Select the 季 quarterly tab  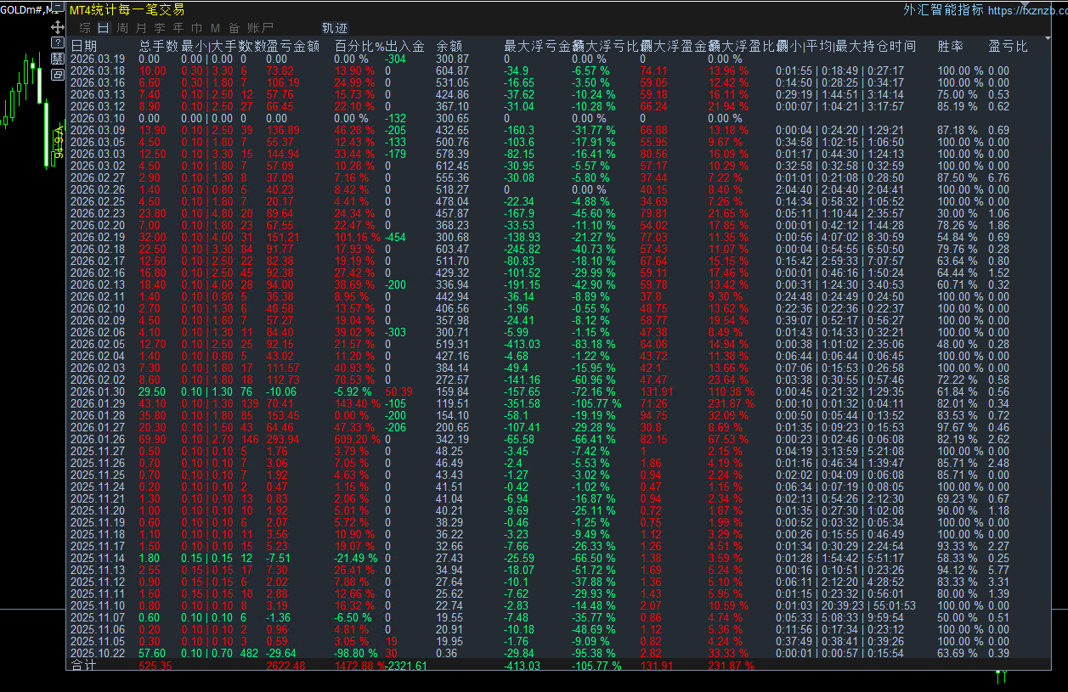tap(160, 28)
